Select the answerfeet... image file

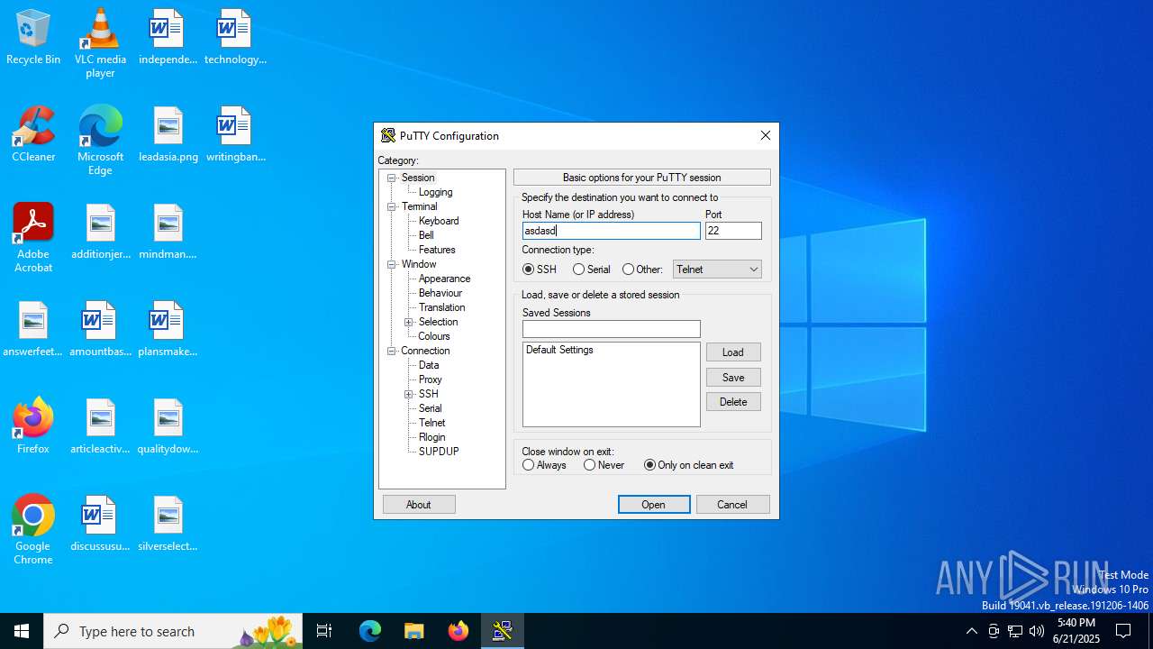(33, 329)
